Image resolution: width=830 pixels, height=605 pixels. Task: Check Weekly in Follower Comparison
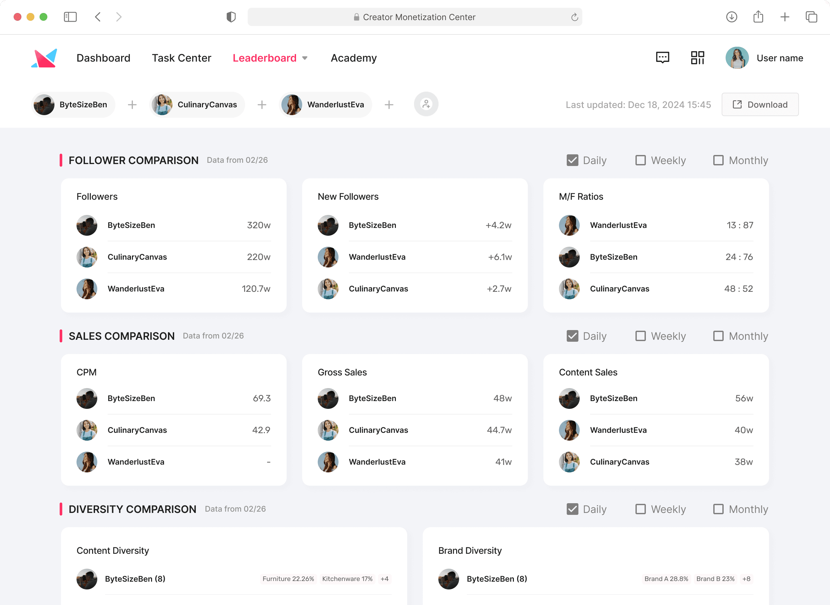[640, 160]
